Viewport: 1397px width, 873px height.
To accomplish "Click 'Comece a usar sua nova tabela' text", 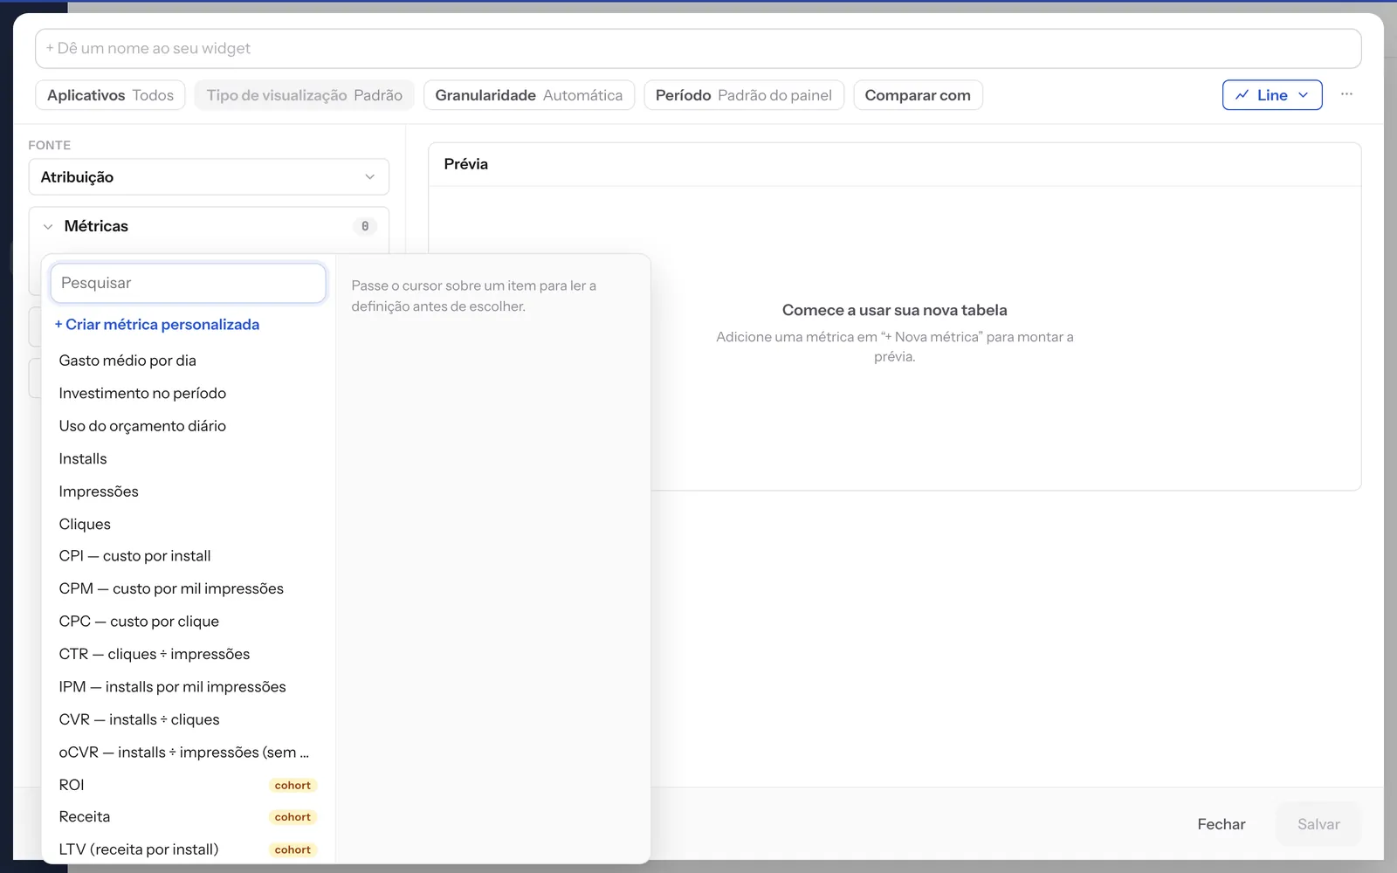I will click(895, 310).
